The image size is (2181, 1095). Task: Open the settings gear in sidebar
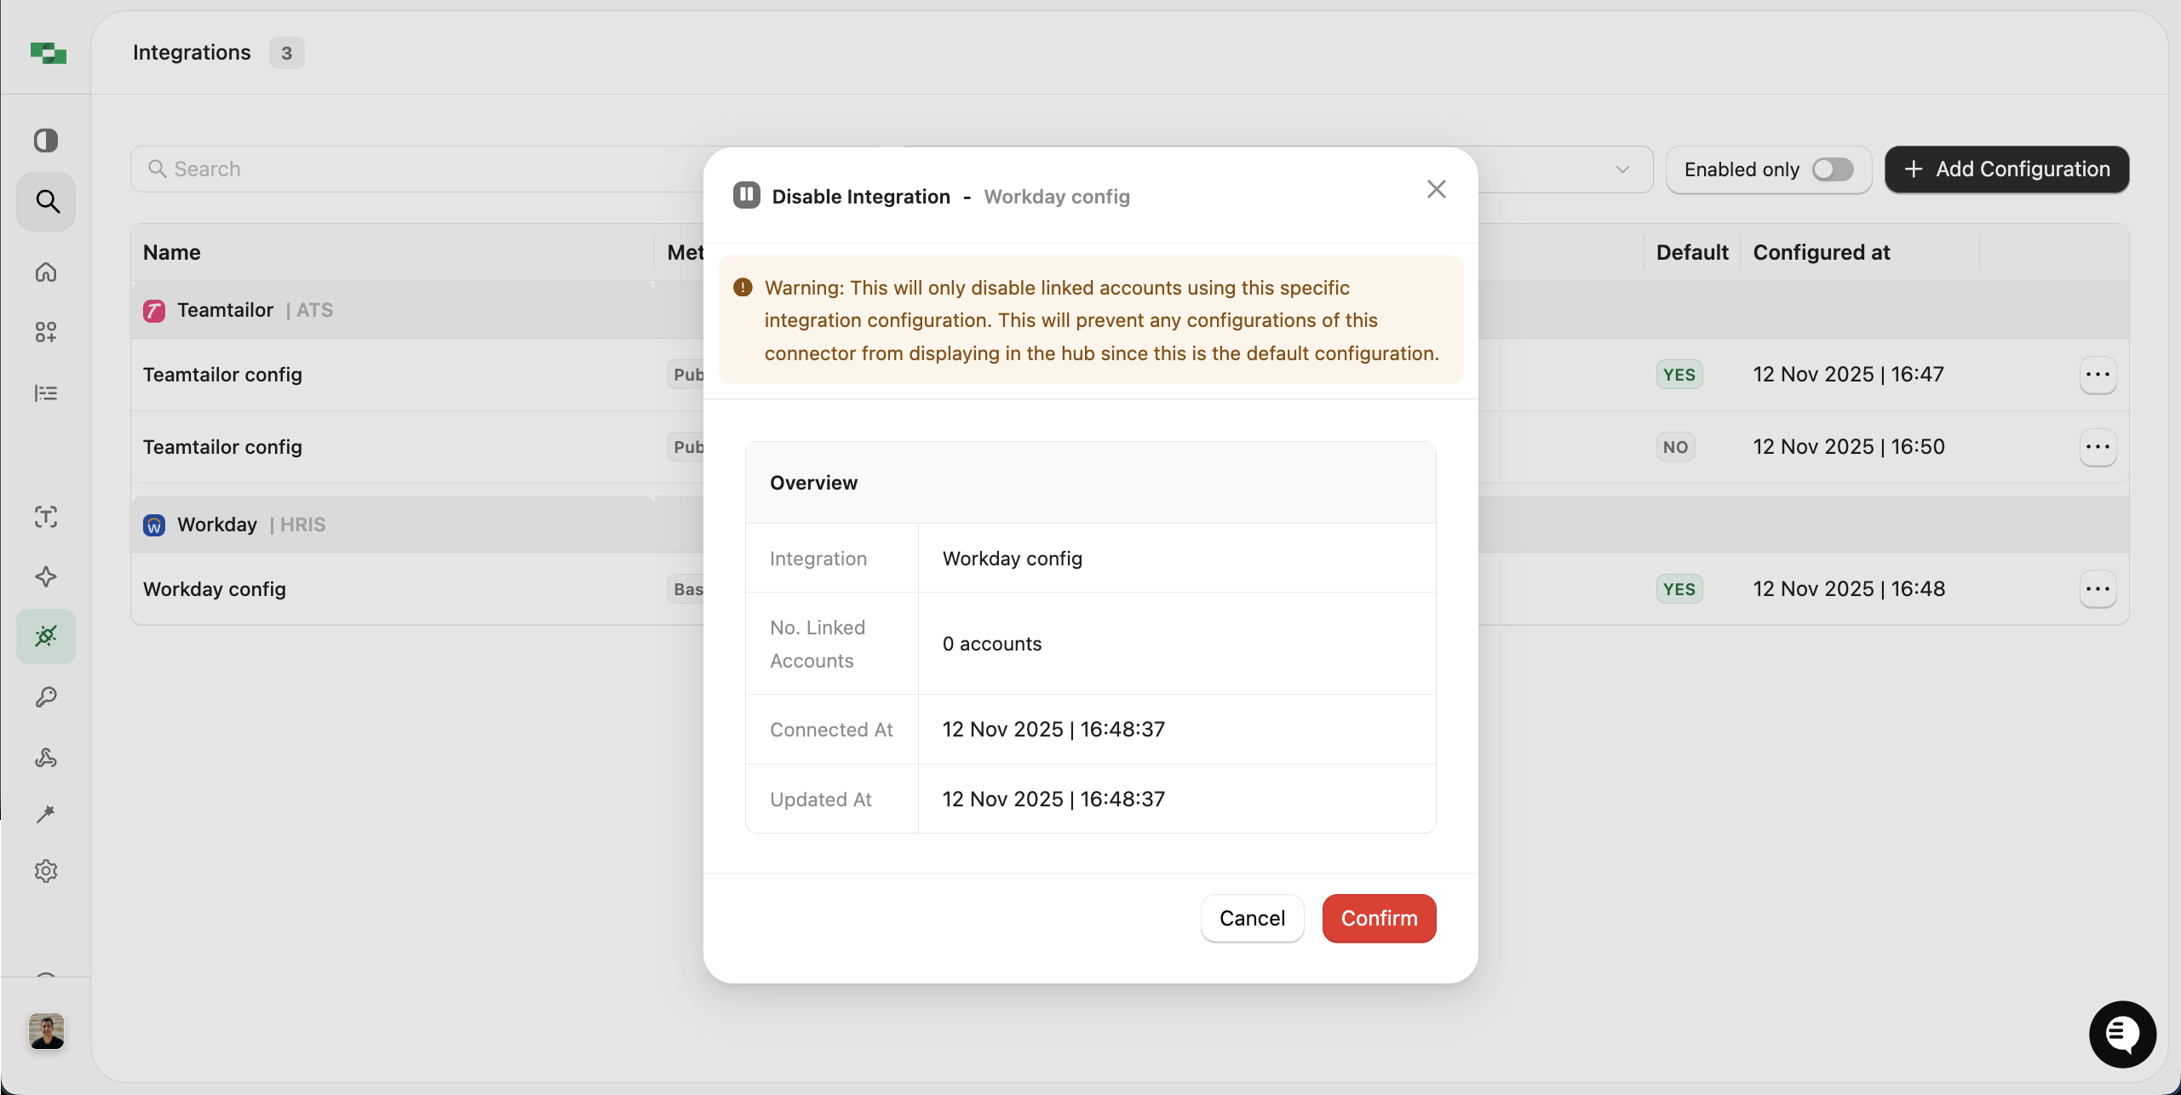[46, 871]
